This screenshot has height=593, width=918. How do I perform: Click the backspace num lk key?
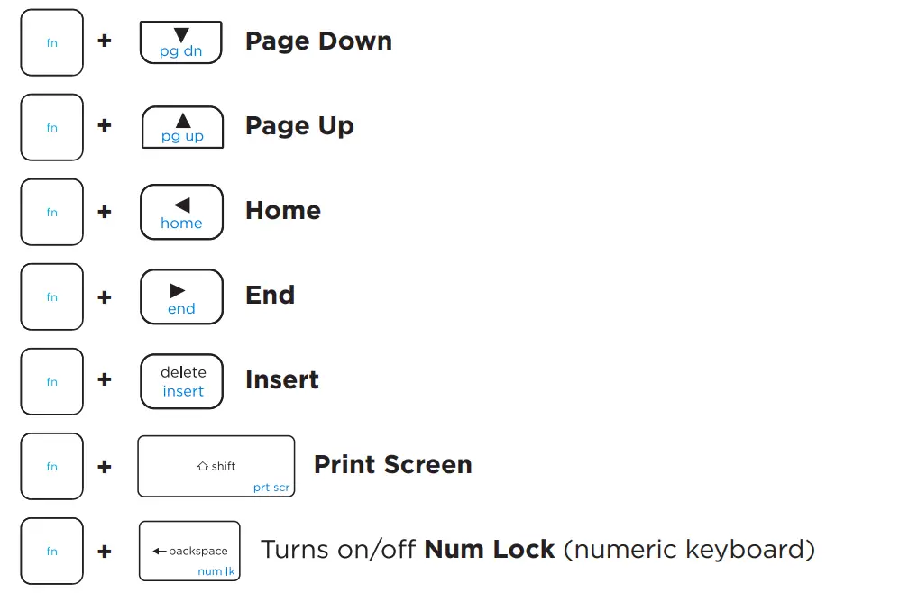(x=189, y=551)
